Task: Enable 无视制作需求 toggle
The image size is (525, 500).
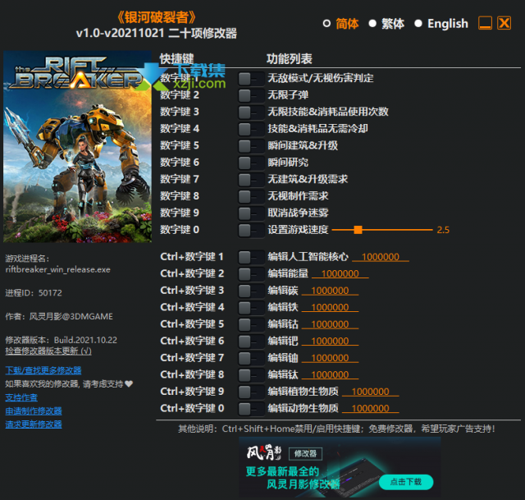Action: tap(251, 197)
